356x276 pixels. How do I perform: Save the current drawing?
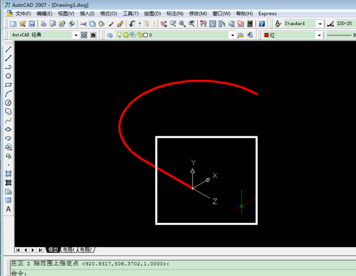(32, 24)
